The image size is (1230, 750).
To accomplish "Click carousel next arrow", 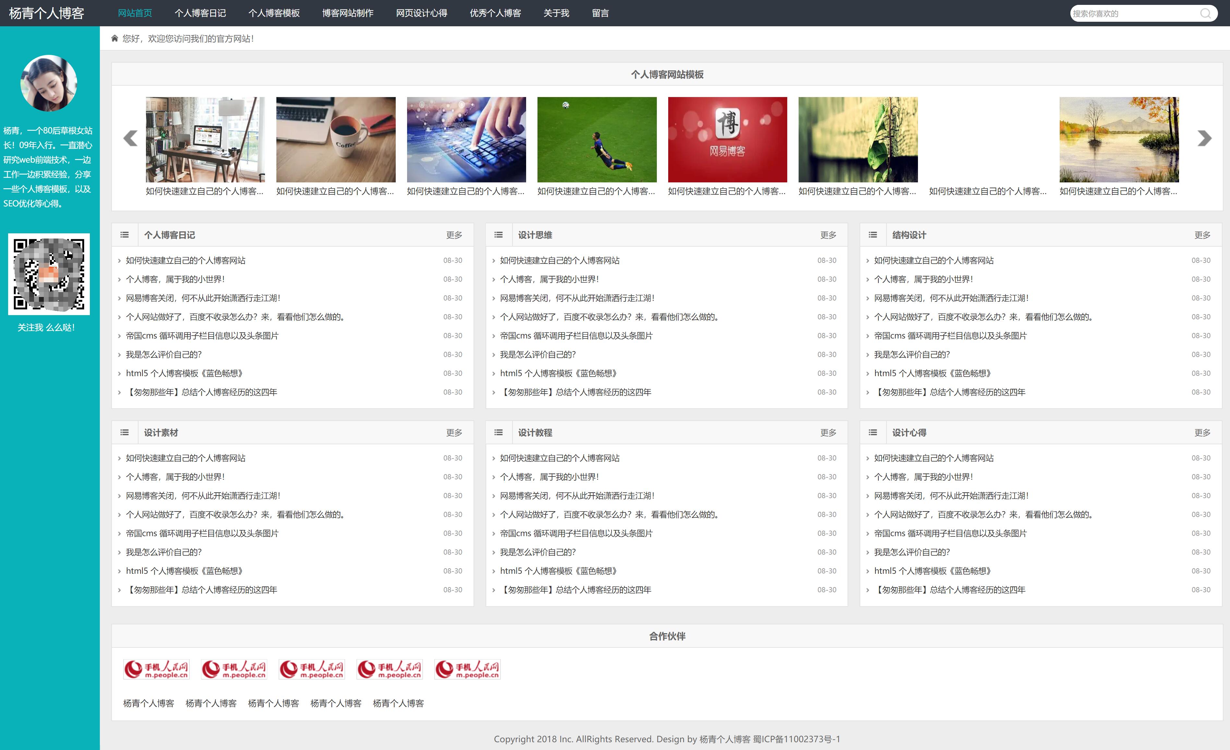I will (1204, 138).
